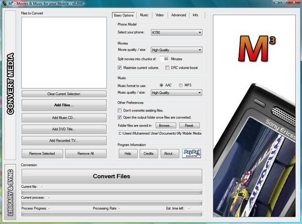Click the M3 app icon in title bar
This screenshot has width=302, height=224.
pyautogui.click(x=4, y=3)
